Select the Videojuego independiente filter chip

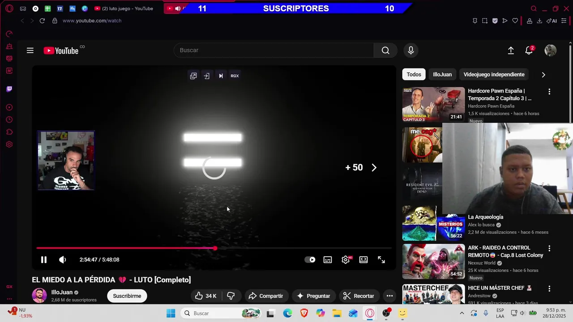click(494, 75)
